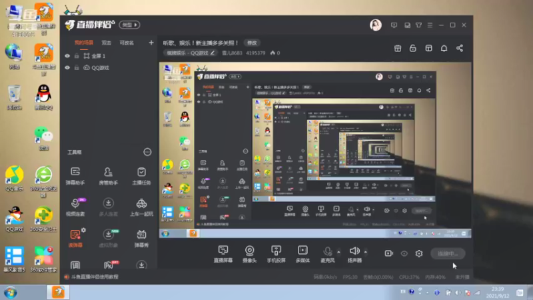The width and height of the screenshot is (533, 300).
Task: Toggle visibility of QQ游戏 source
Action: 67,68
